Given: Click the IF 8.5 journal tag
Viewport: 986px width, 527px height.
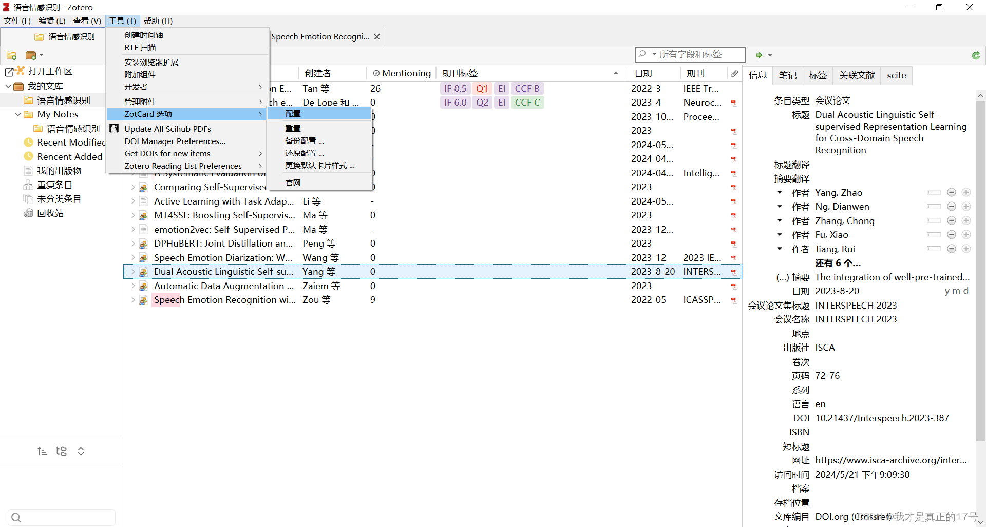Looking at the screenshot, I should [456, 88].
